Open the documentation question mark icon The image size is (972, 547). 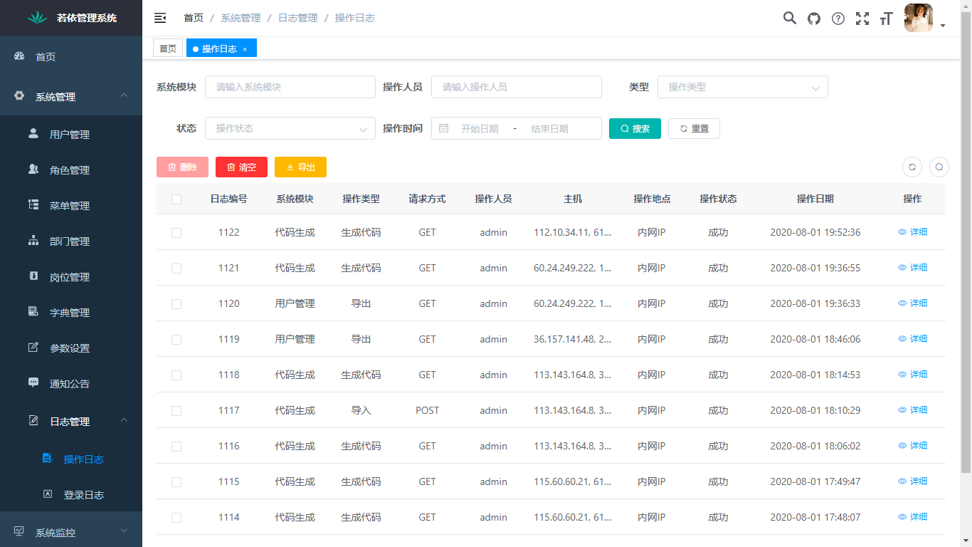(x=838, y=18)
